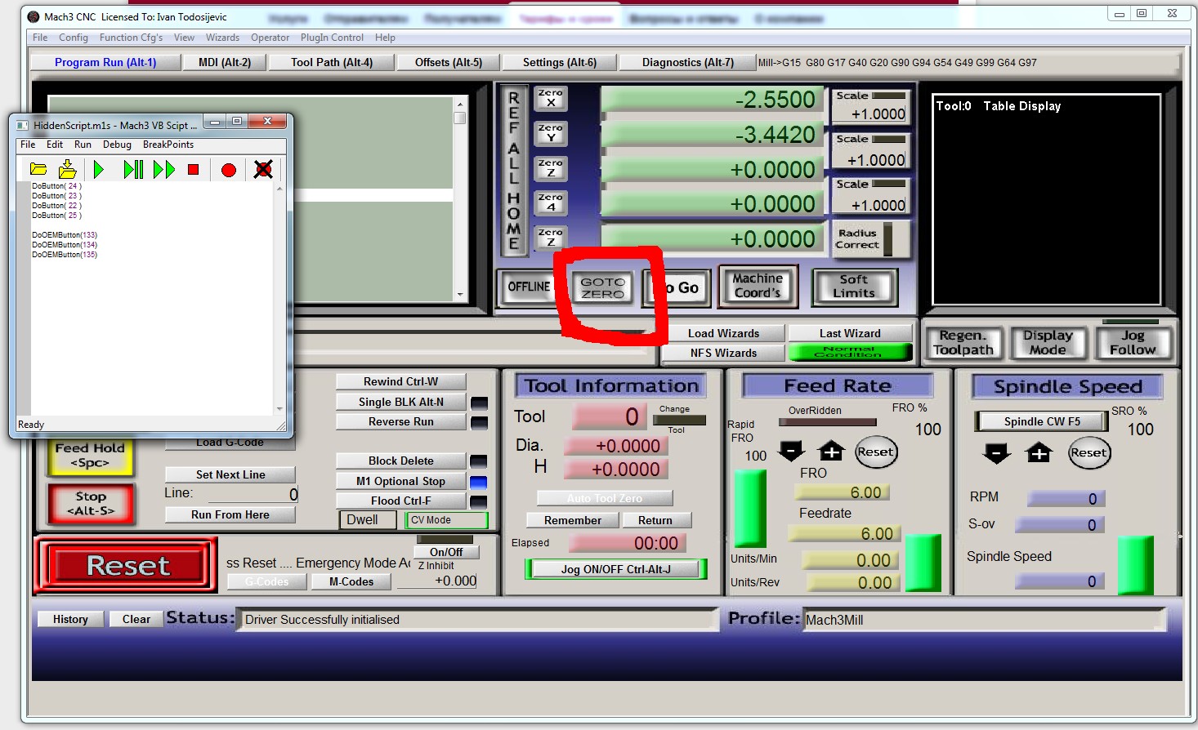Zero the Y axis
Image resolution: width=1198 pixels, height=730 pixels.
point(551,133)
